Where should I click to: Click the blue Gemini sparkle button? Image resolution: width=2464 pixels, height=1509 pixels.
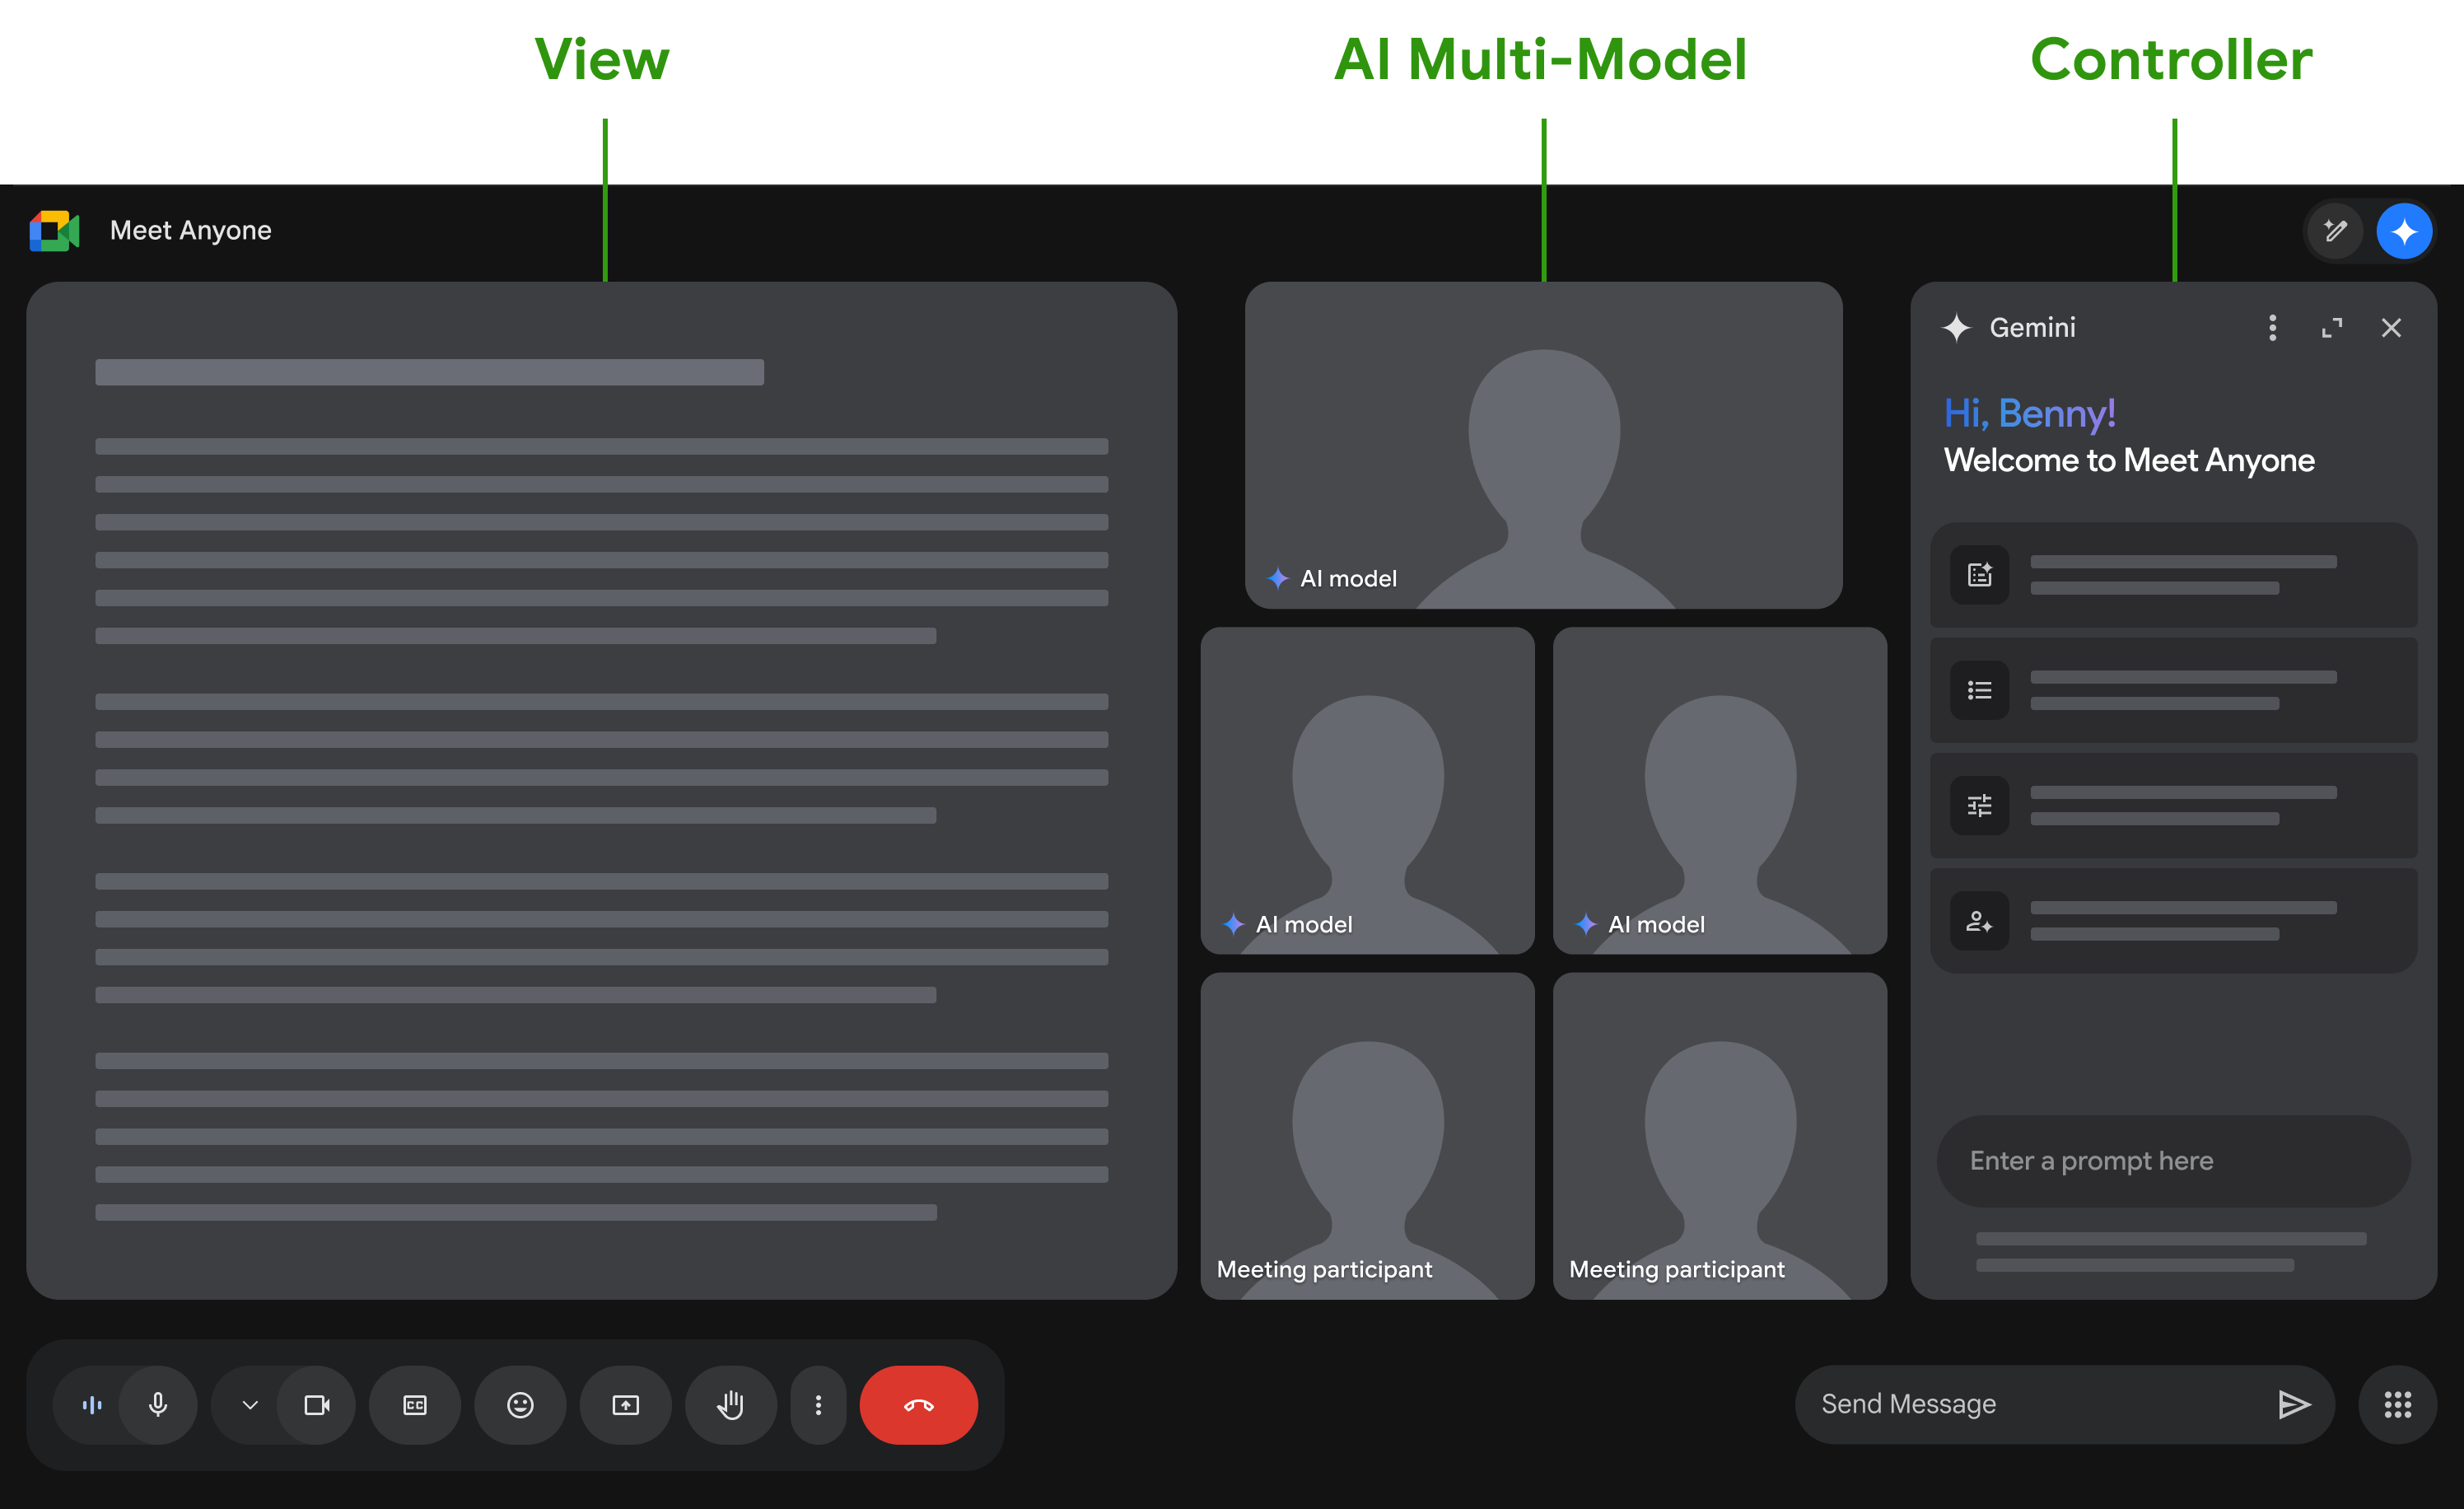click(x=2404, y=231)
